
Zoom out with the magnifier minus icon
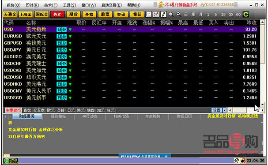click(x=171, y=15)
